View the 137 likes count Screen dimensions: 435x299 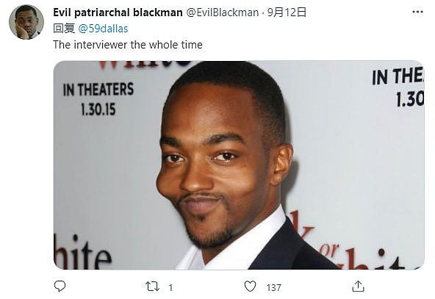[x=274, y=288]
